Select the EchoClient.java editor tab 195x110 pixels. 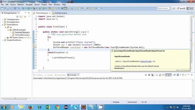42,13
